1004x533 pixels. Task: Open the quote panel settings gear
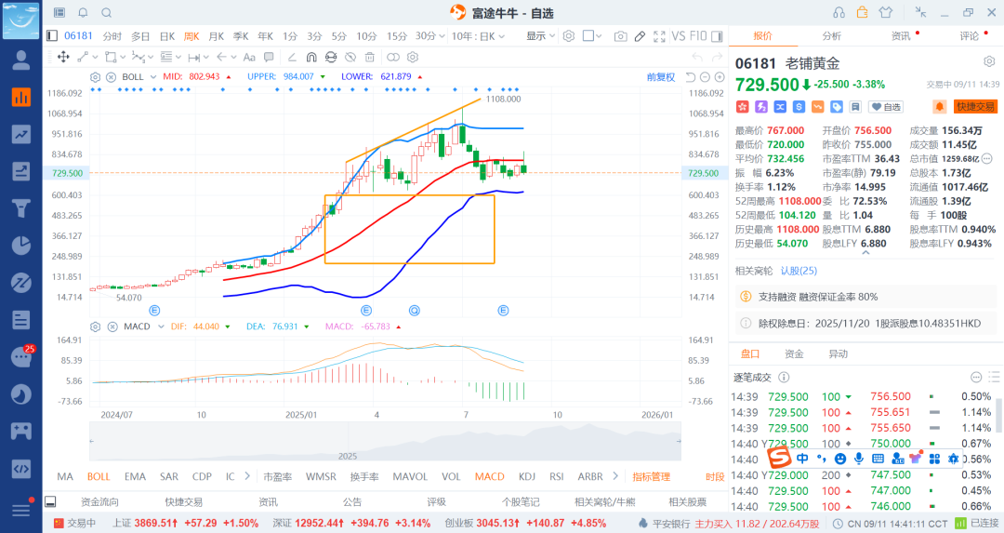point(989,61)
